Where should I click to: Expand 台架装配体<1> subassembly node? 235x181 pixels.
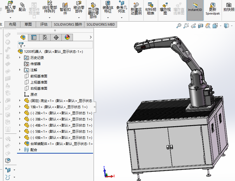[x=20, y=144]
